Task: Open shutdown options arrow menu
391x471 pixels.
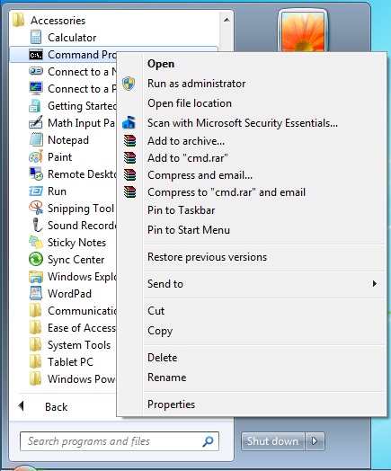Action: (315, 441)
